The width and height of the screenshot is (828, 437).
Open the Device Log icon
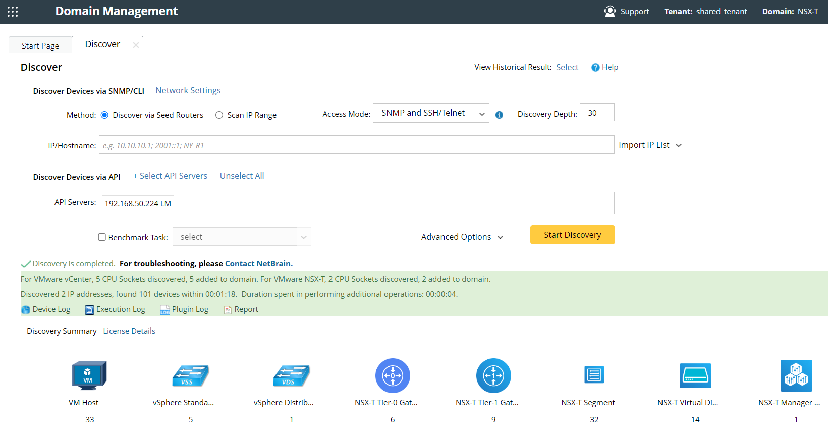click(x=26, y=310)
